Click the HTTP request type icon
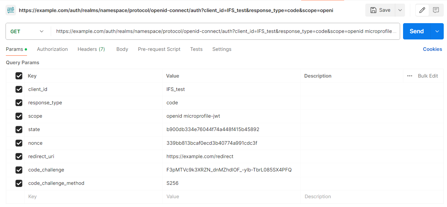 [11, 10]
